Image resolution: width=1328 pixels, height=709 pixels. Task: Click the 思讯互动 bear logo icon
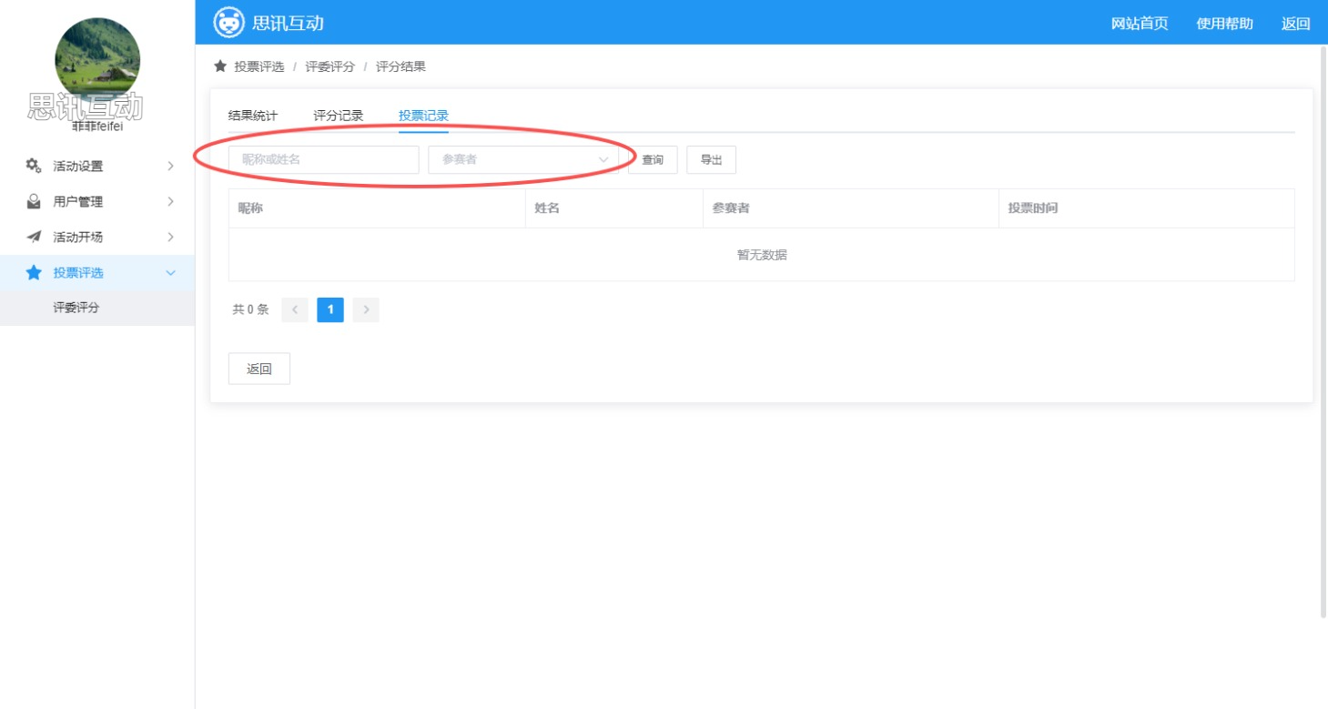click(228, 23)
